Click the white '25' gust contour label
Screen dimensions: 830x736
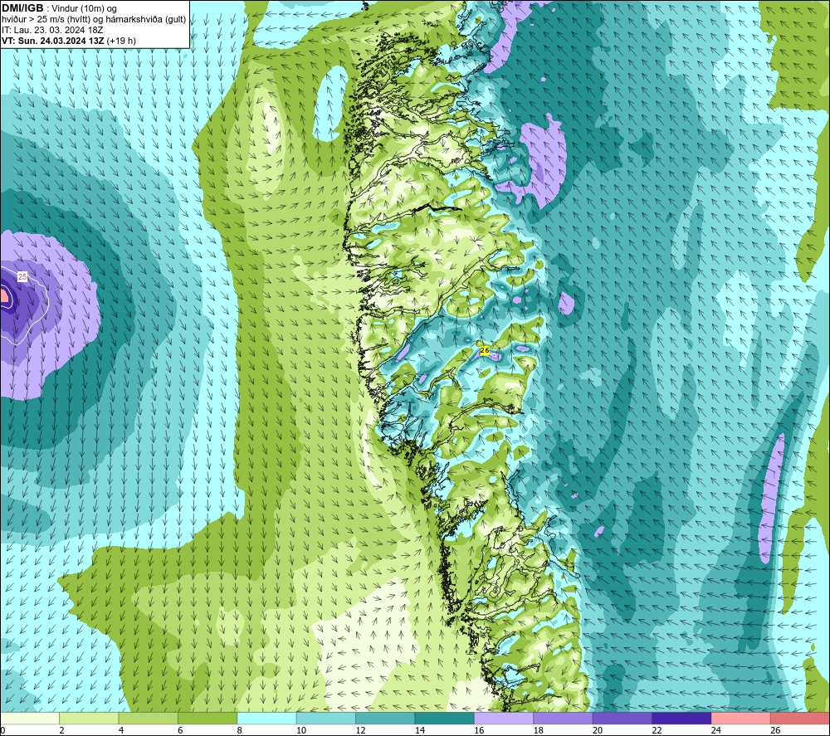coord(22,277)
